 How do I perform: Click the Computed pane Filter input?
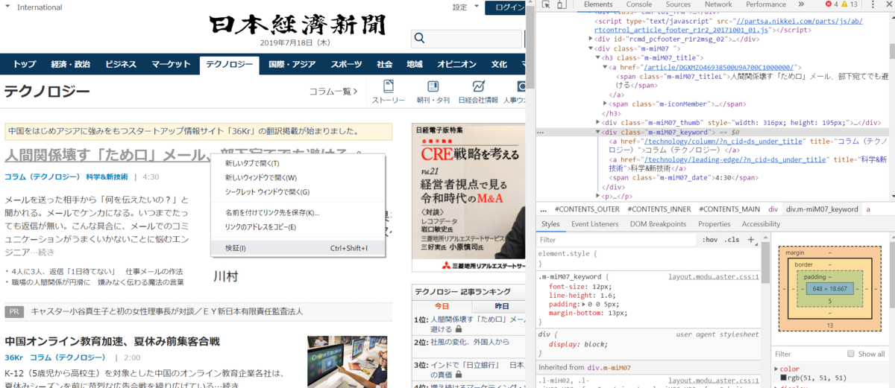(x=808, y=354)
